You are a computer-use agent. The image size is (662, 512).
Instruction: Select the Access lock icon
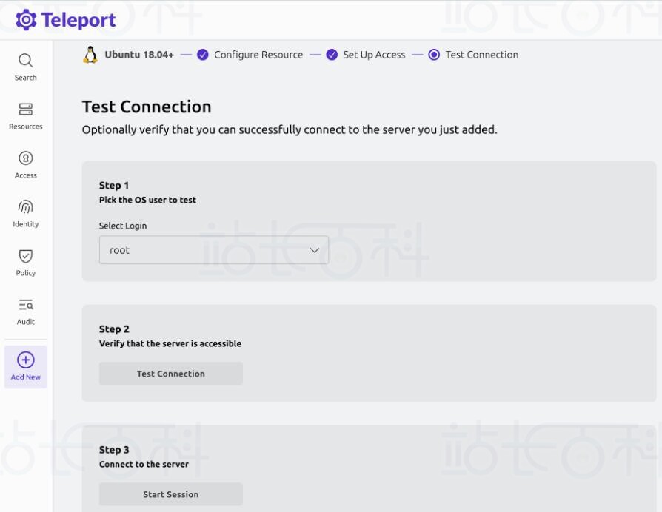26,158
